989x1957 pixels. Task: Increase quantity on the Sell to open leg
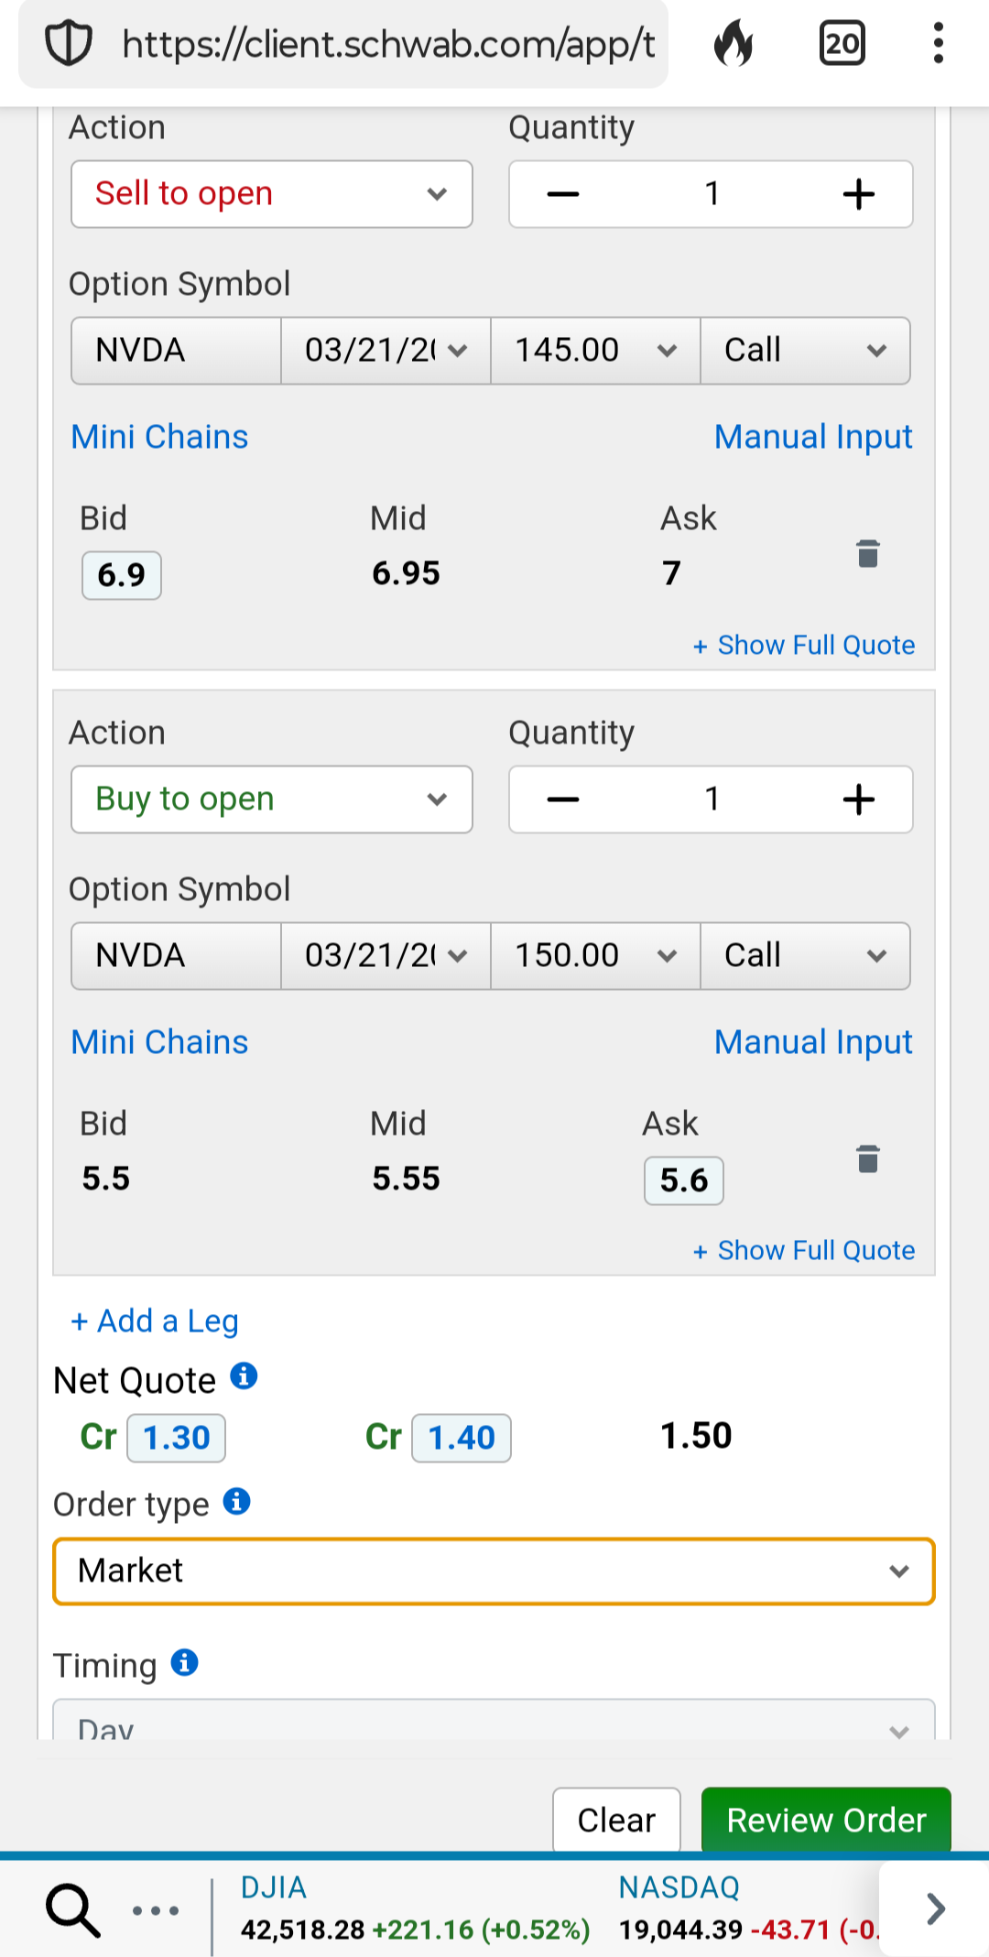(x=858, y=194)
